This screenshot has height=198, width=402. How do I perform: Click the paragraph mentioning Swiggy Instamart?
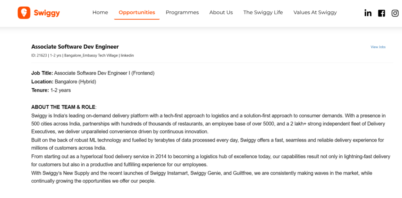(x=202, y=177)
